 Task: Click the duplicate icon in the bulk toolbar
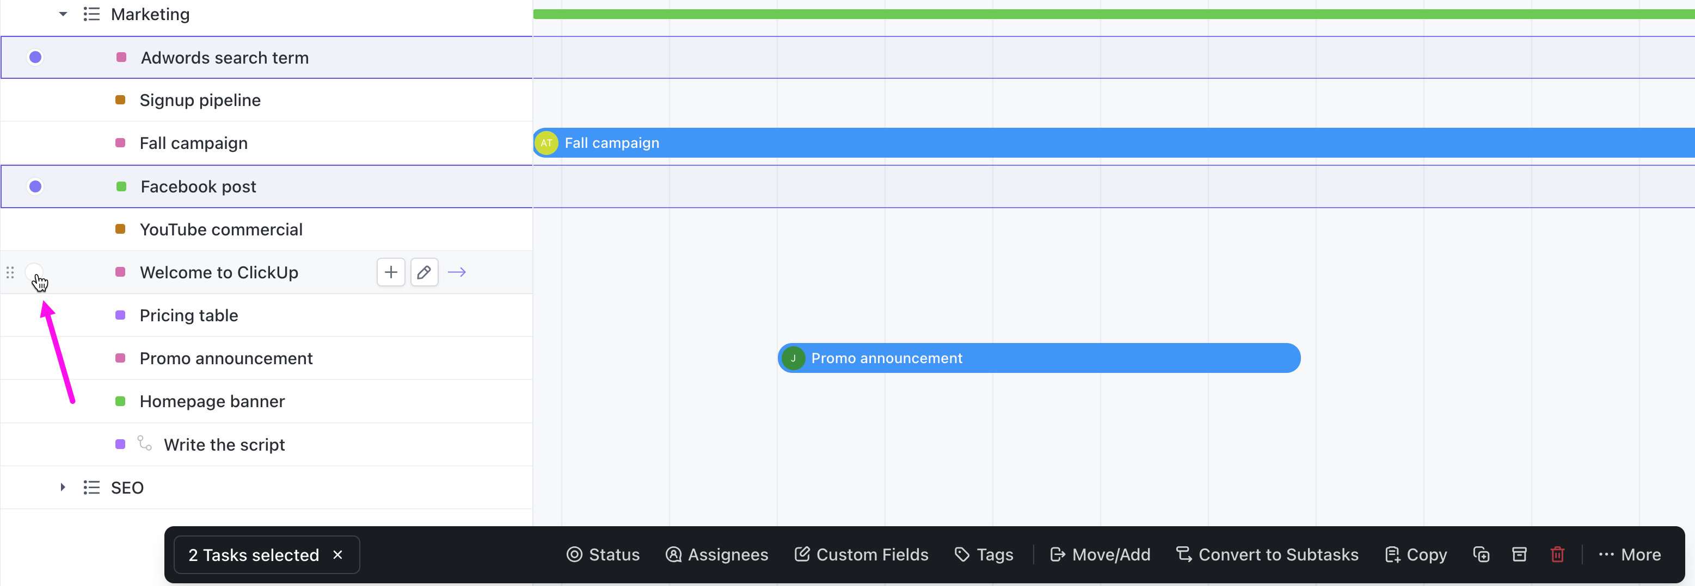(x=1481, y=554)
